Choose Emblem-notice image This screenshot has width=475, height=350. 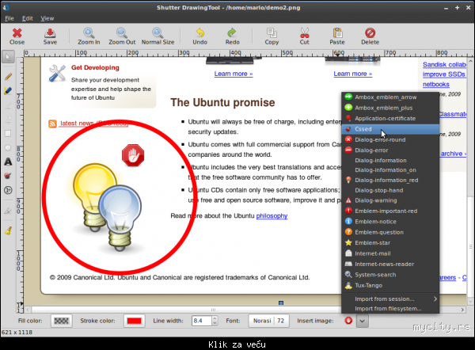point(390,222)
